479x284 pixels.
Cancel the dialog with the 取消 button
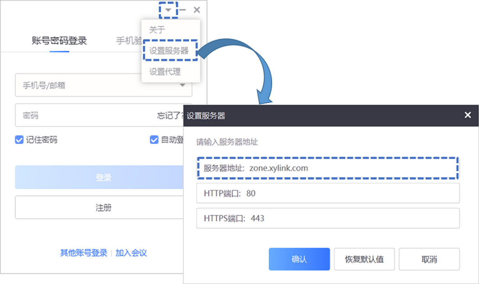coord(429,259)
